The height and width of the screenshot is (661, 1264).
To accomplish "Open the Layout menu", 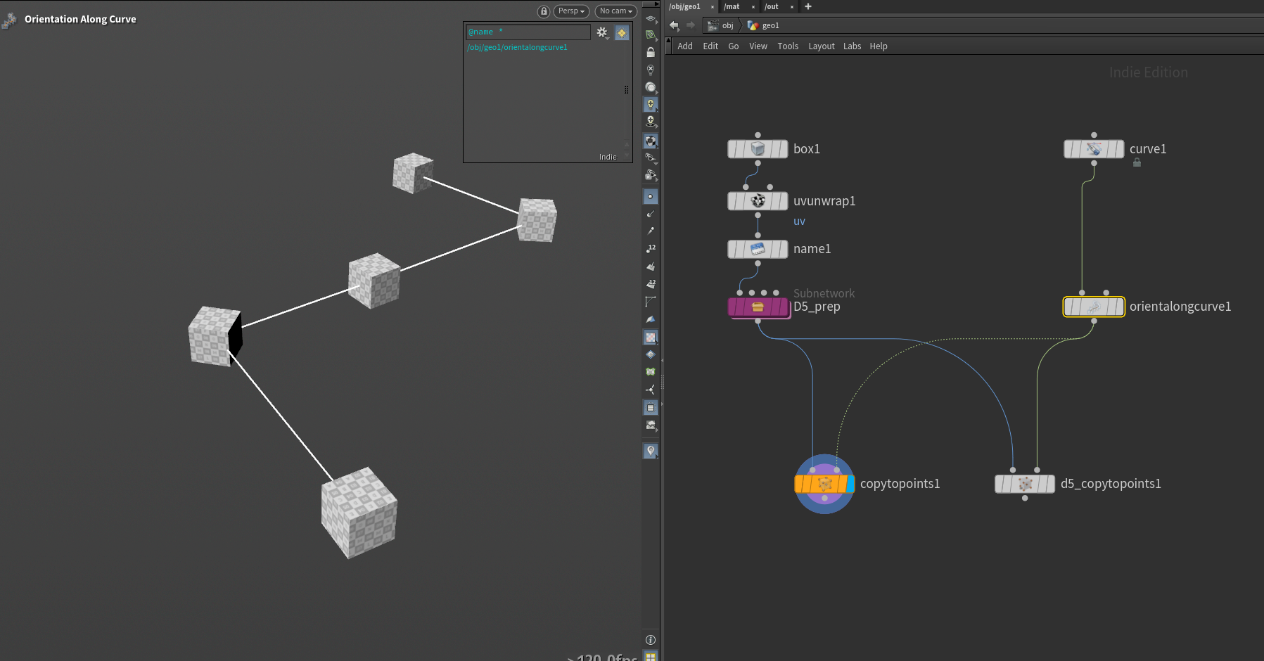I will 821,46.
